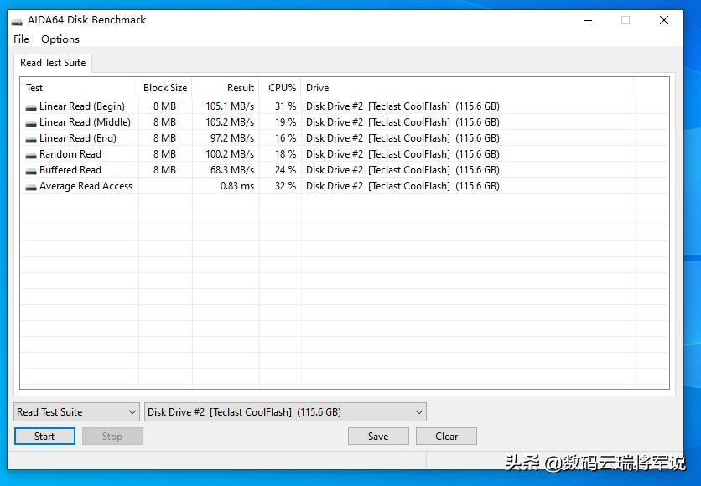Select the Buffered Read test row
The image size is (701, 486).
pos(126,170)
